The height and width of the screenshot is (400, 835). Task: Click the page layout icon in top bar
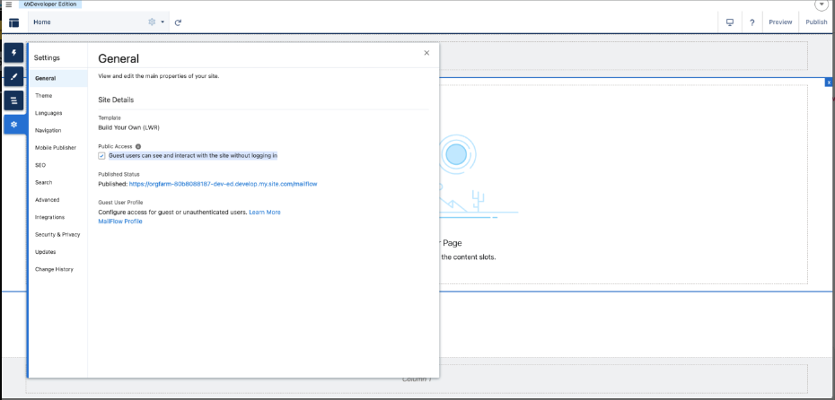[x=13, y=23]
